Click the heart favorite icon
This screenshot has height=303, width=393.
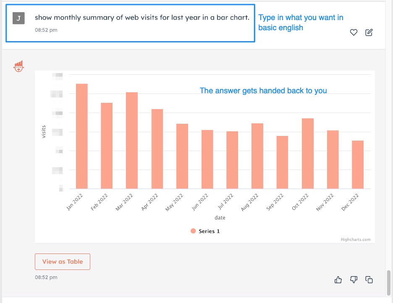354,32
